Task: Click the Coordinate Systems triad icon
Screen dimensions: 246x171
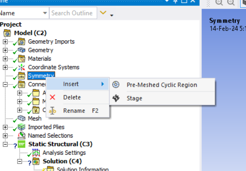Action: point(21,67)
